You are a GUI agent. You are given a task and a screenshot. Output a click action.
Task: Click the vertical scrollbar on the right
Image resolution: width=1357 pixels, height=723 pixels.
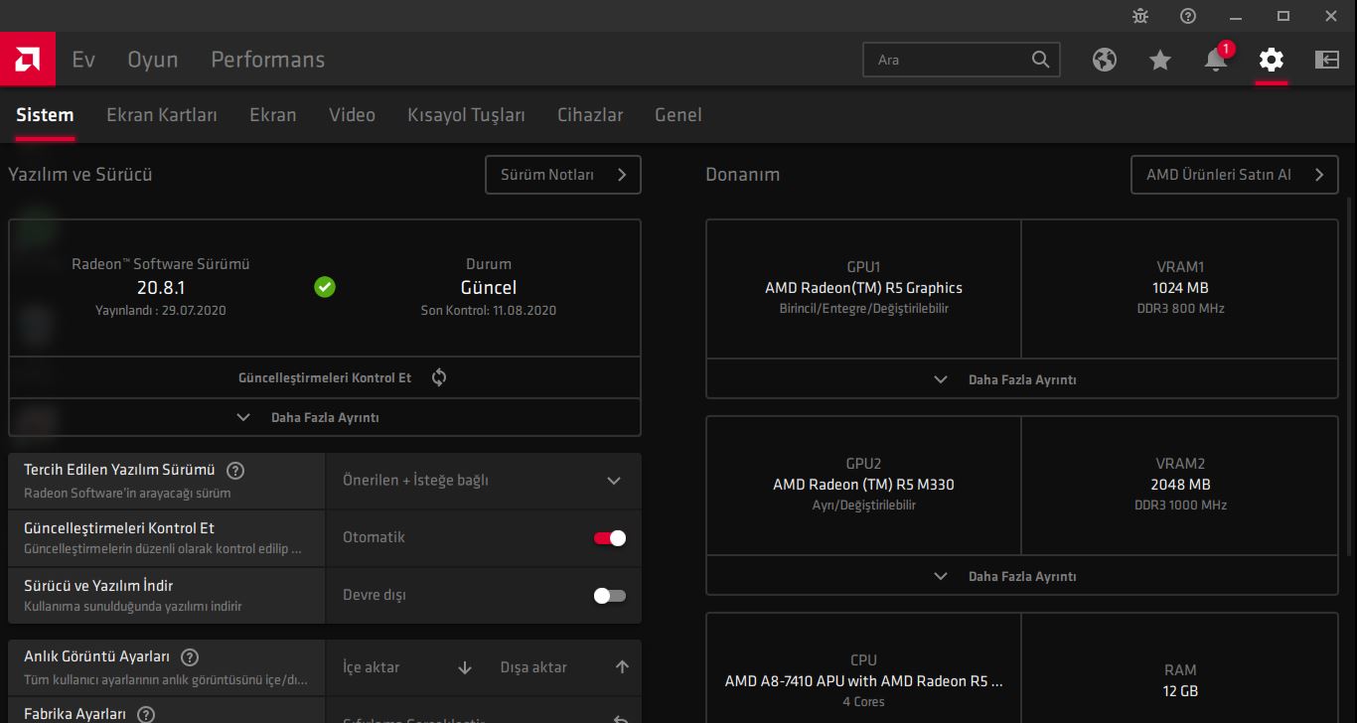coord(1350,375)
